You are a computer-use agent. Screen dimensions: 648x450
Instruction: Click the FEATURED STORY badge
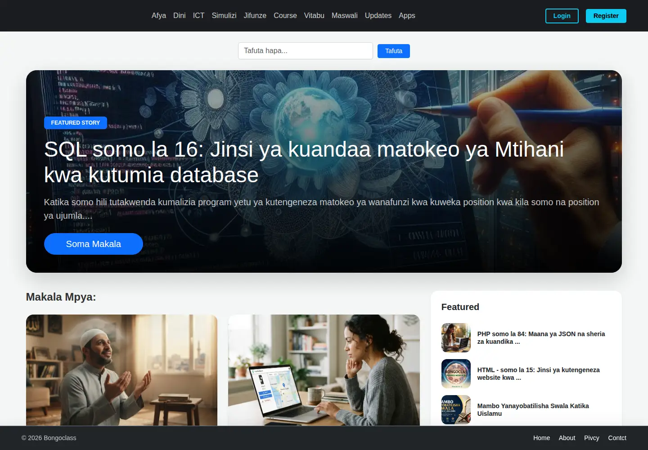click(x=76, y=123)
